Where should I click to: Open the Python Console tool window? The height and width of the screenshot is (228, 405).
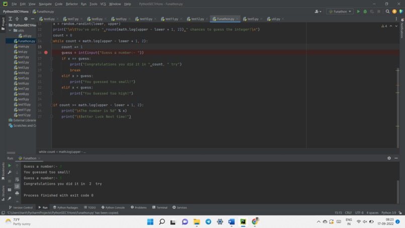(x=113, y=207)
